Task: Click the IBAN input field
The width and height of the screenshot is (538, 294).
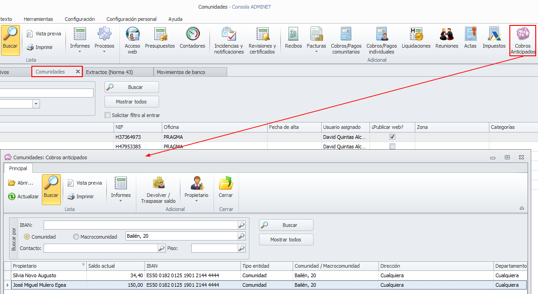Action: pos(140,225)
